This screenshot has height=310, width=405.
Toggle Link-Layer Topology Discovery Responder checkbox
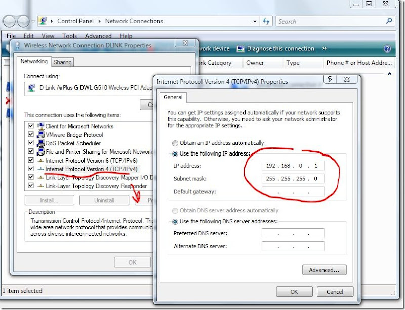coord(31,185)
